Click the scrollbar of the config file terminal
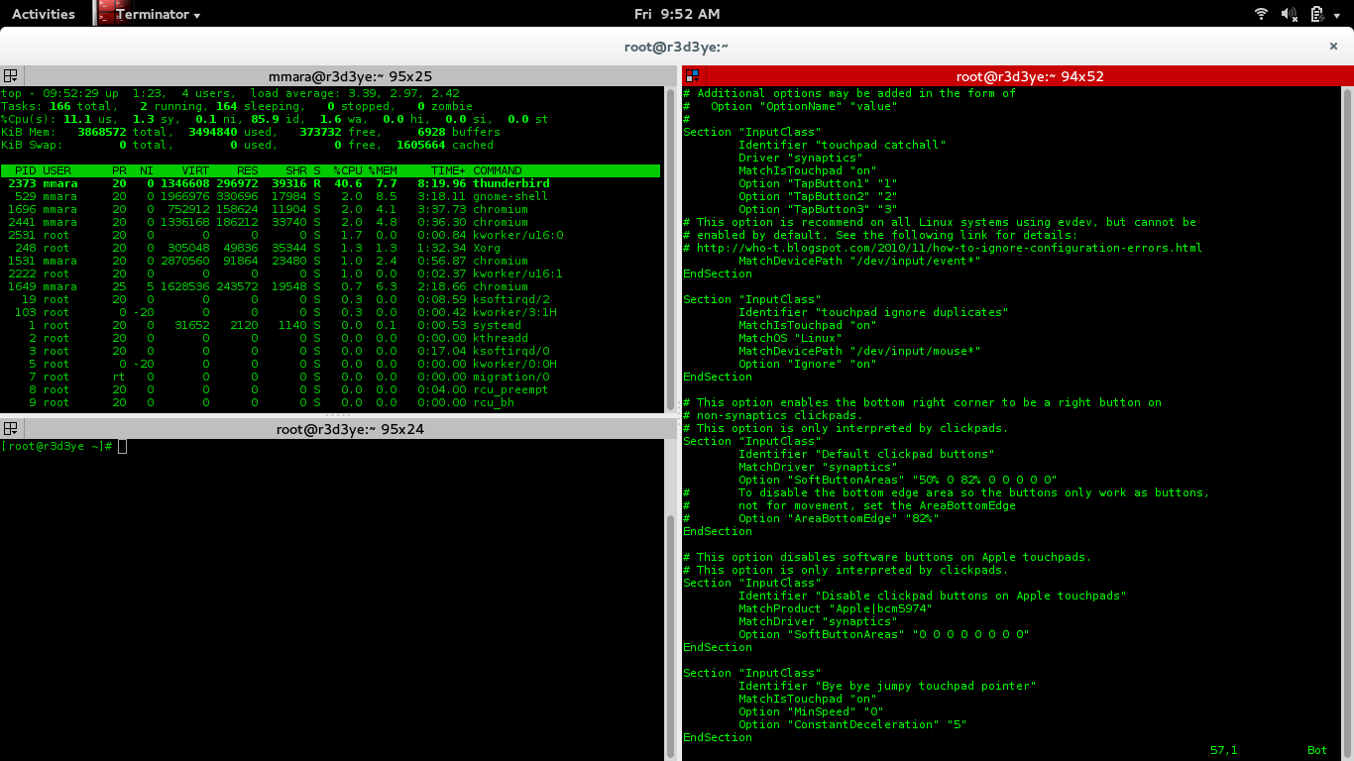The image size is (1354, 761). point(1347,423)
